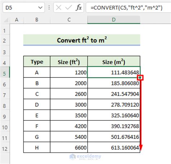Select column B header
Viewport: 171px width, 164px height.
(x=37, y=20)
